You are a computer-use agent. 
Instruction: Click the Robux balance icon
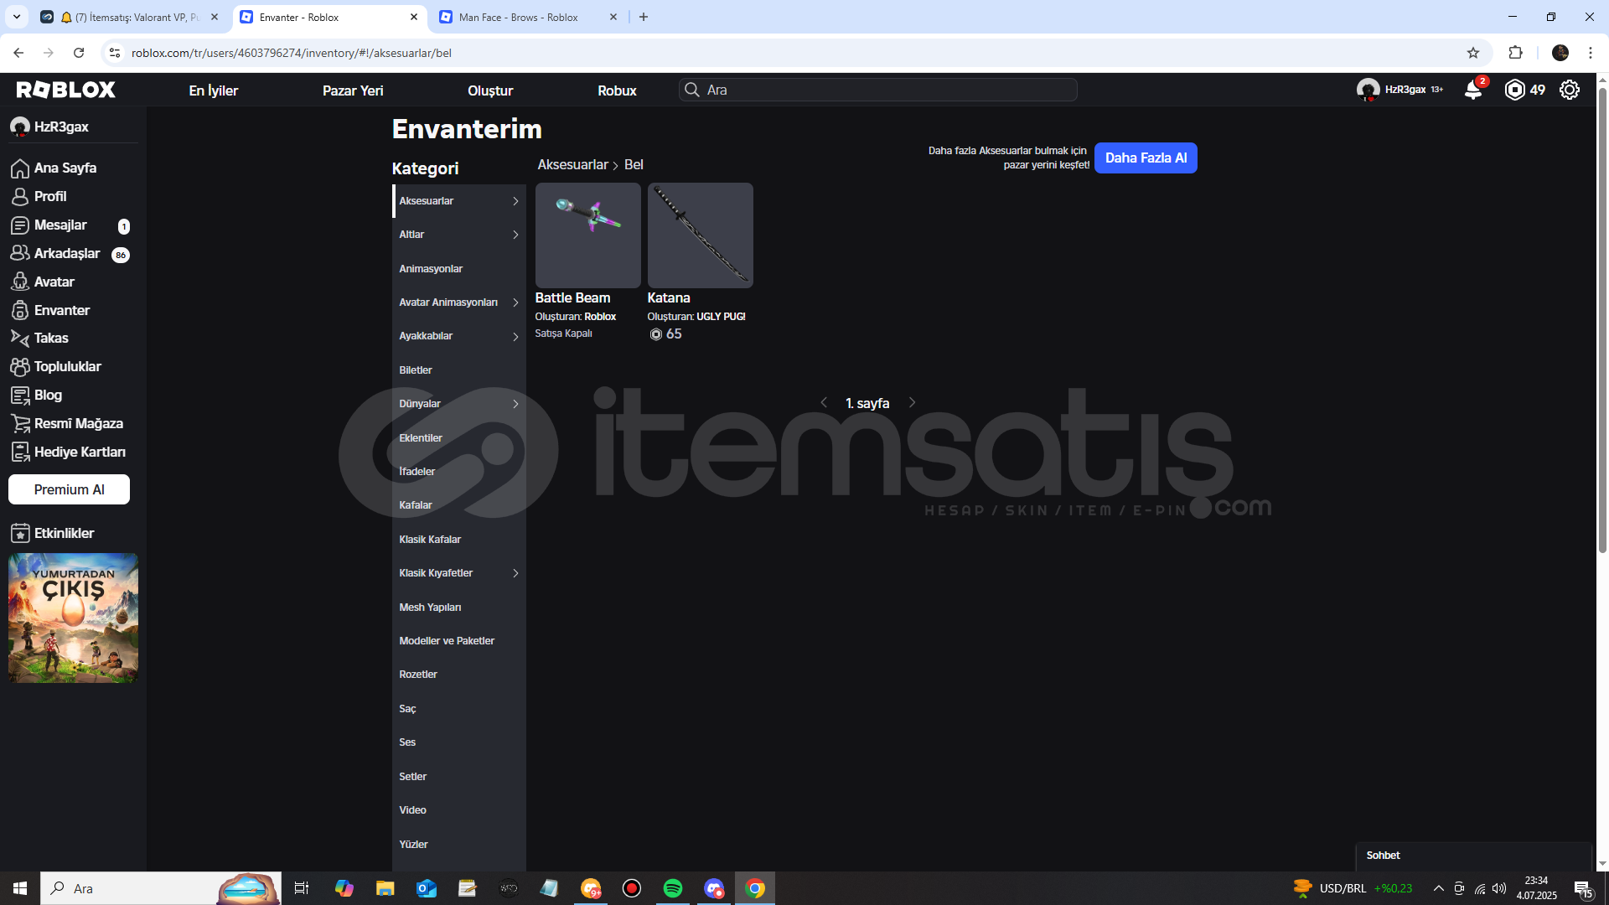point(1514,90)
